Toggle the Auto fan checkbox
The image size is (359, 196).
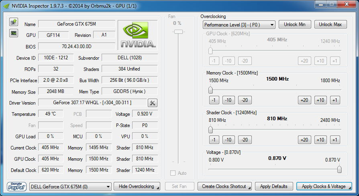(173, 173)
